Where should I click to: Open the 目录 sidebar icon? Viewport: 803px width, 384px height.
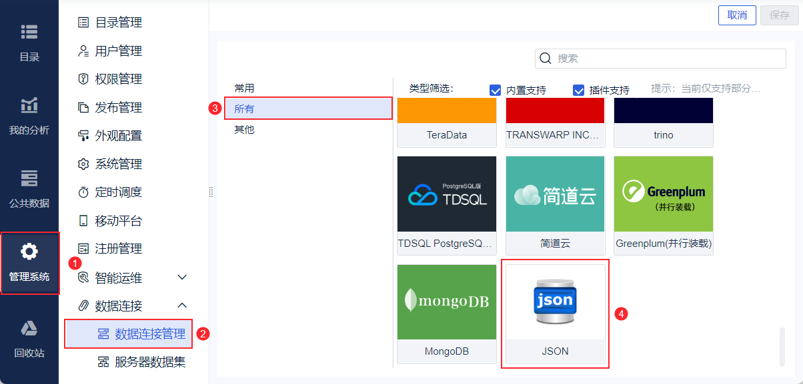pyautogui.click(x=29, y=32)
